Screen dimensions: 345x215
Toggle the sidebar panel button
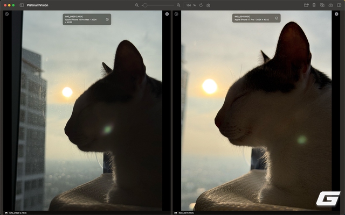click(x=22, y=5)
